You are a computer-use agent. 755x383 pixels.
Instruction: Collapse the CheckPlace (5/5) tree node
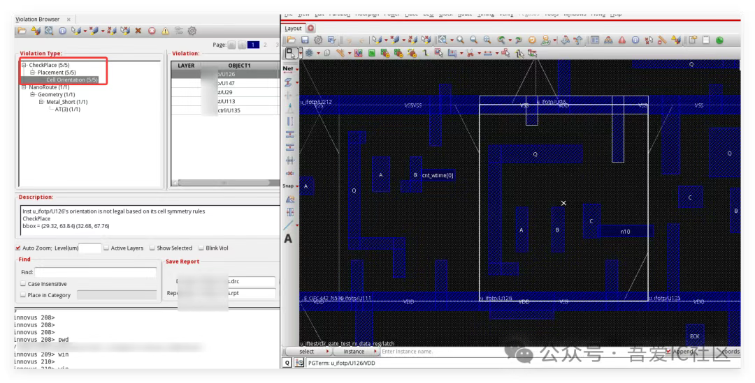click(x=24, y=65)
